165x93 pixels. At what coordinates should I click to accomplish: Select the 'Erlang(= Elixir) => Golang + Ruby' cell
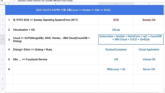point(56,49)
